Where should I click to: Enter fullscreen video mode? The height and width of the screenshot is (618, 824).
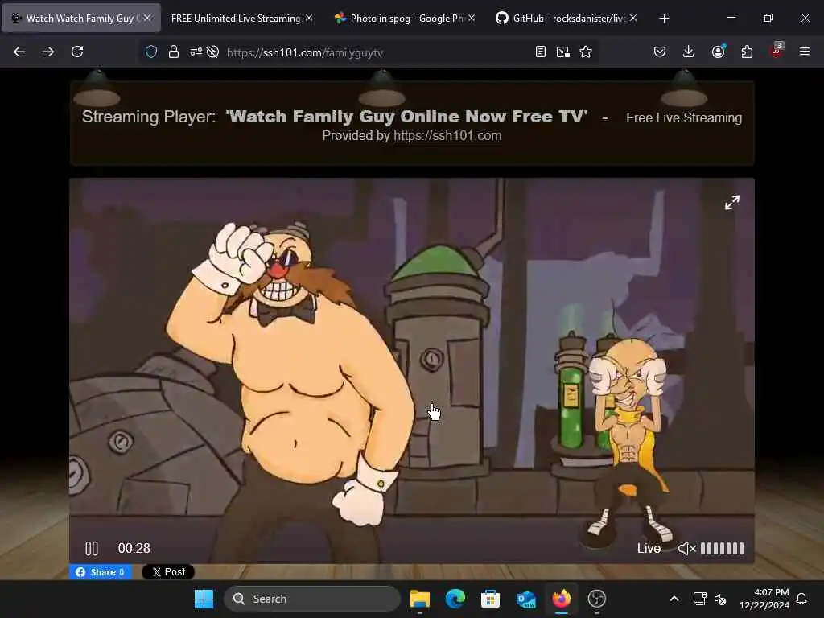tap(732, 202)
